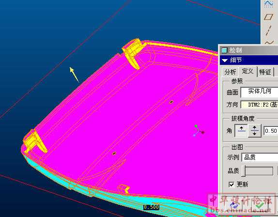Click the 曲面 field showing 实体几何
278x217 pixels.
259,92
